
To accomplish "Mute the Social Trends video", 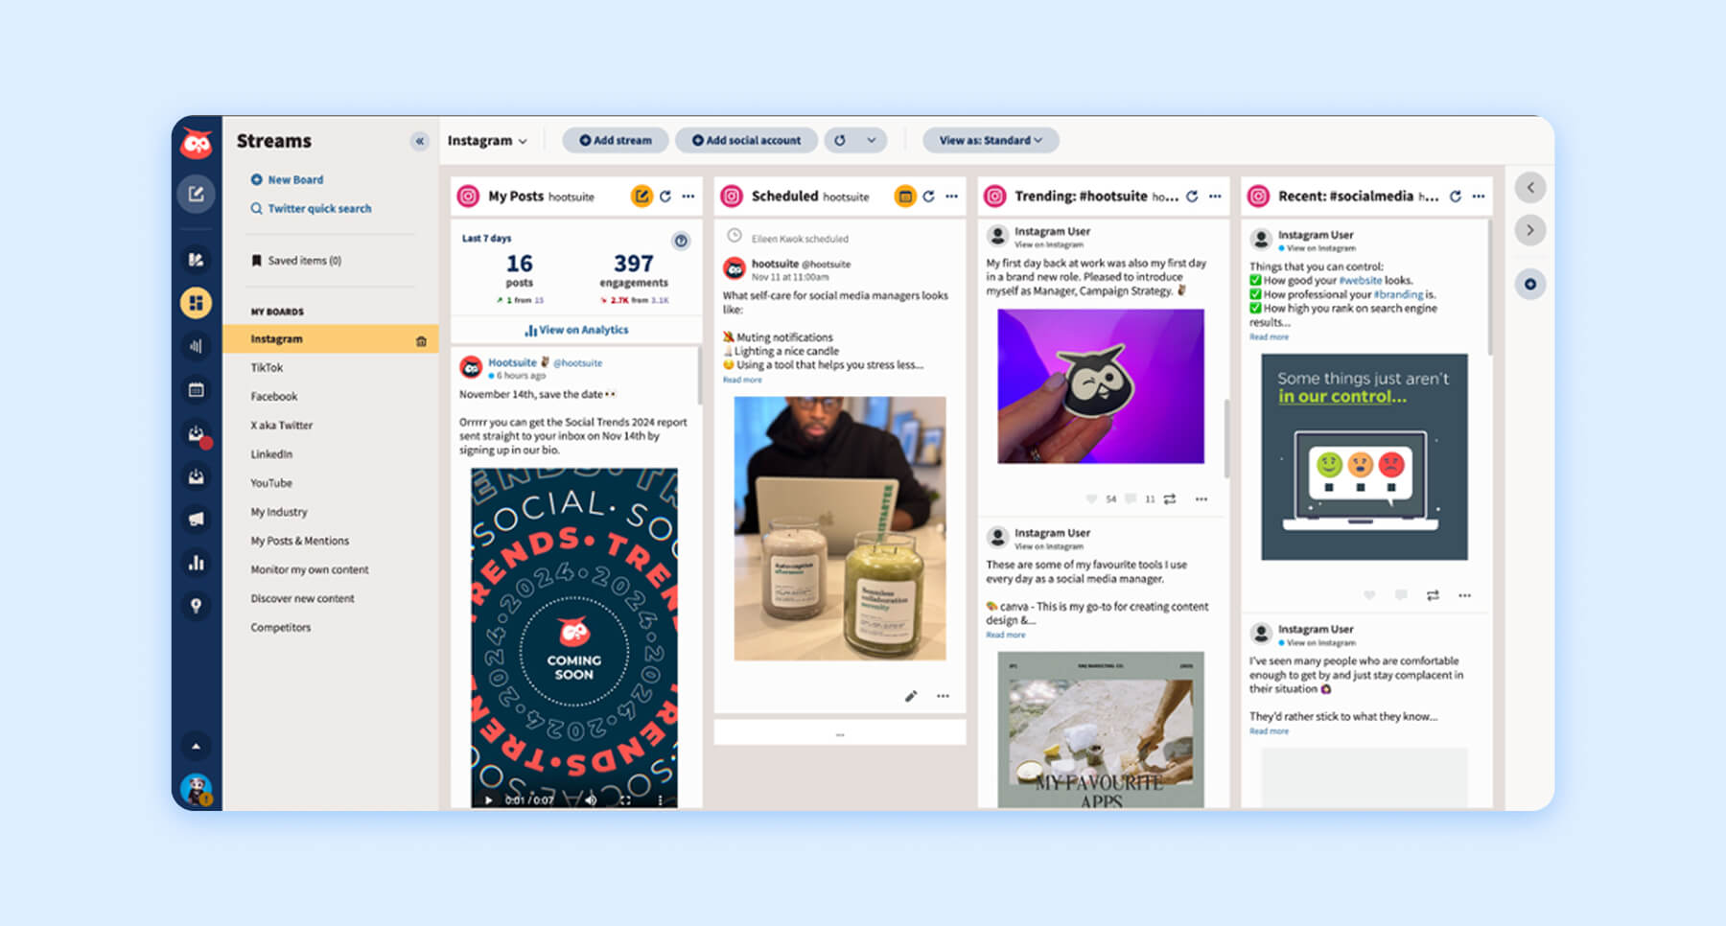I will (591, 799).
